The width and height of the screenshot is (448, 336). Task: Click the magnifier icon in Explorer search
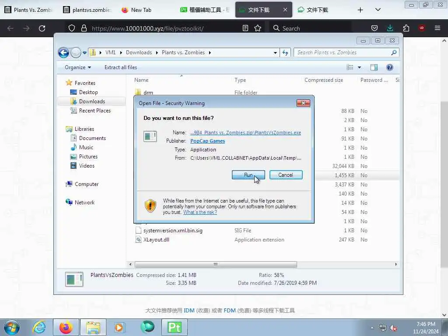[394, 52]
